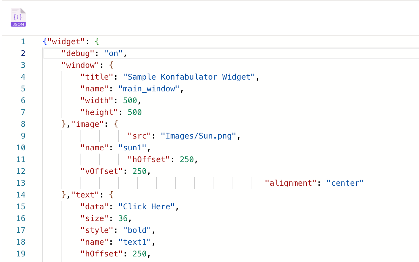Click line number 13 in the gutter
The height and width of the screenshot is (262, 419).
21,183
